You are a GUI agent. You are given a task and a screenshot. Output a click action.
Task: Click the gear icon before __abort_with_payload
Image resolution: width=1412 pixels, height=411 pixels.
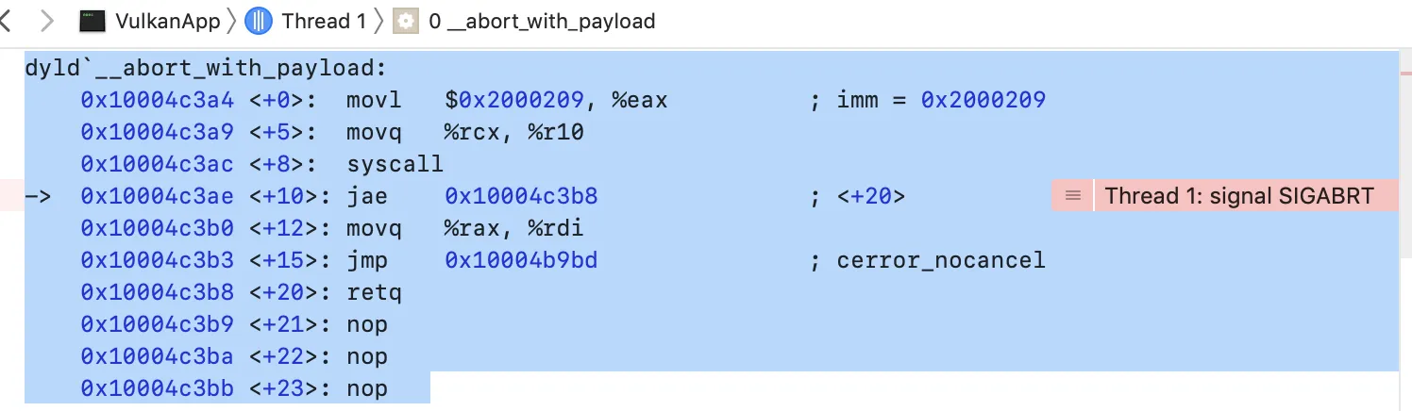(406, 21)
